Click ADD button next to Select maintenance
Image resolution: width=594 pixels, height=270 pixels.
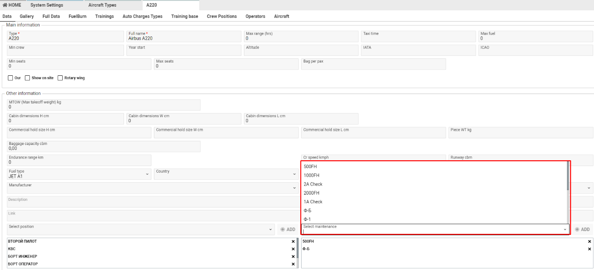click(582, 229)
